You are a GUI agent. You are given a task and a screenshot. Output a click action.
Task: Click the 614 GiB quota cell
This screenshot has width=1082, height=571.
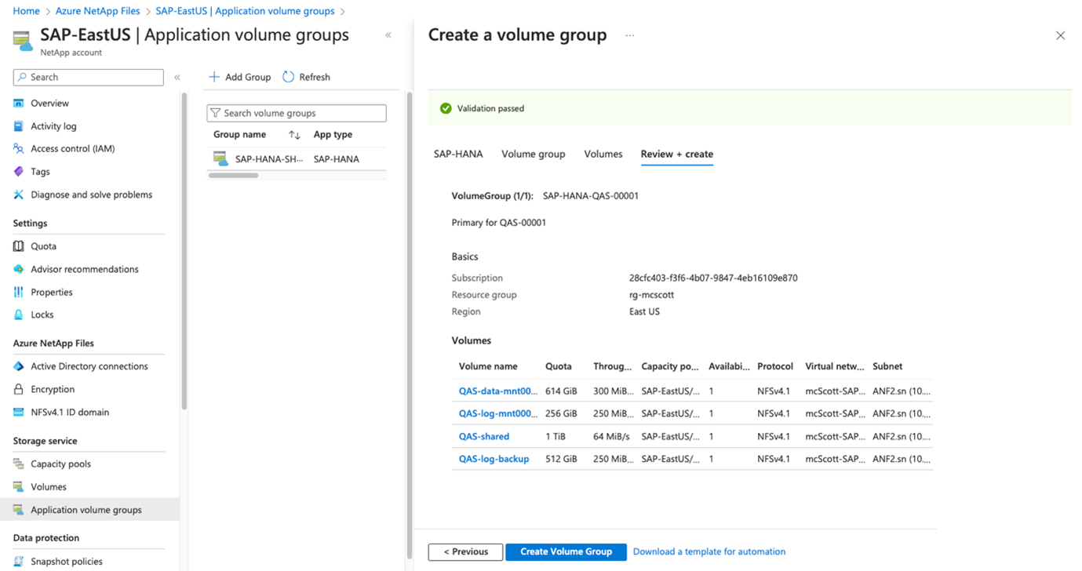[561, 391]
